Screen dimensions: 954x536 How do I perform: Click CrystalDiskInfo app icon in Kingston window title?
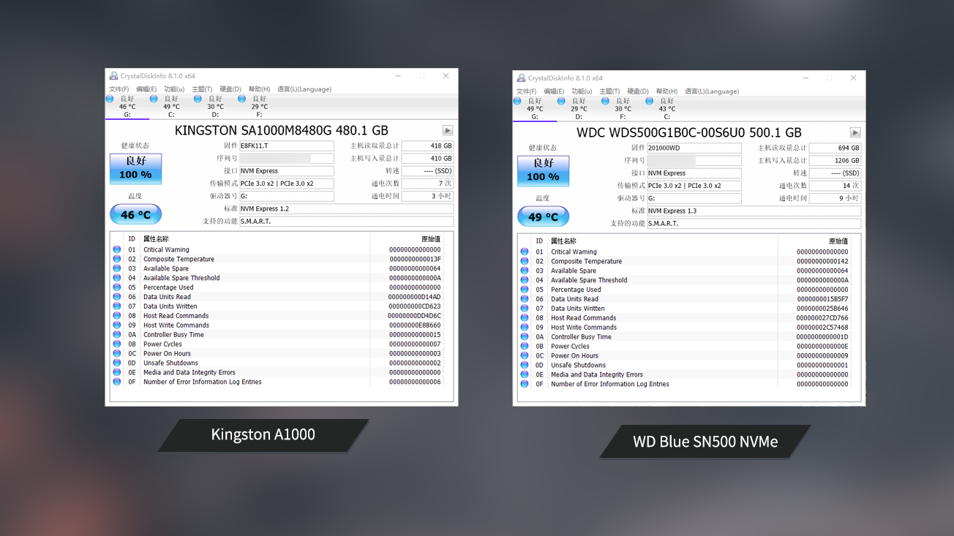[x=113, y=76]
